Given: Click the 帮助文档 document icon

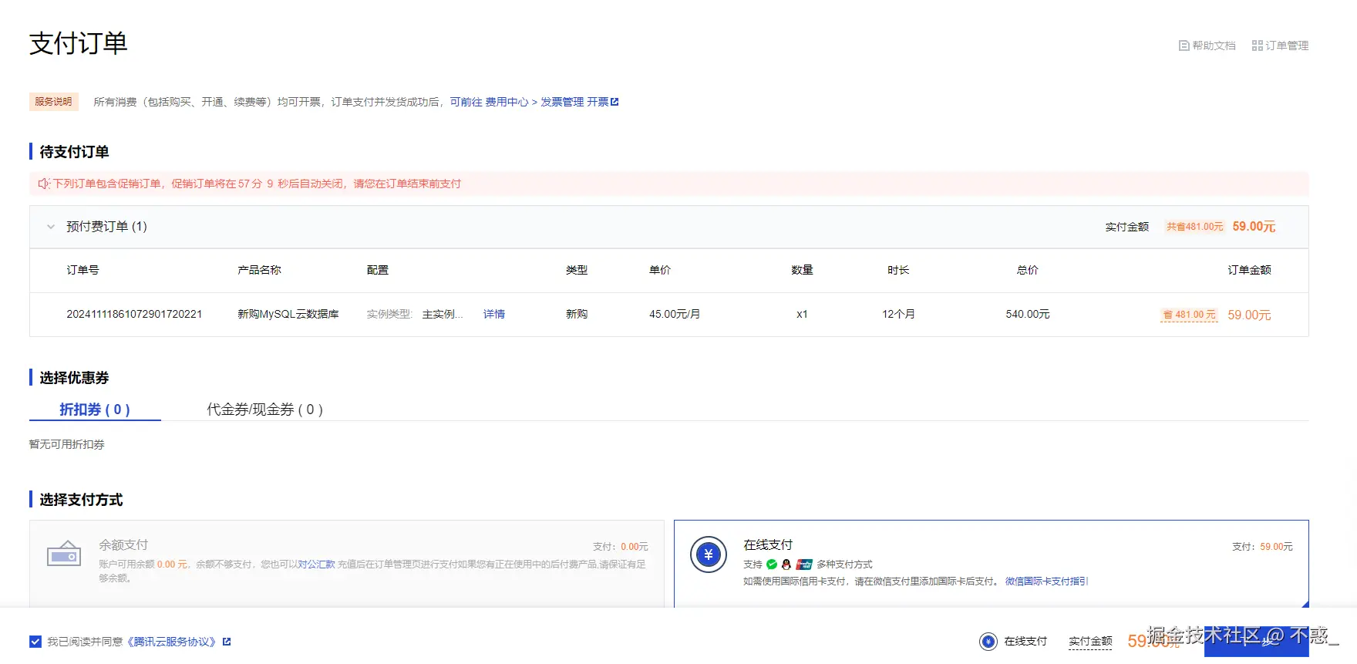Looking at the screenshot, I should pyautogui.click(x=1184, y=46).
